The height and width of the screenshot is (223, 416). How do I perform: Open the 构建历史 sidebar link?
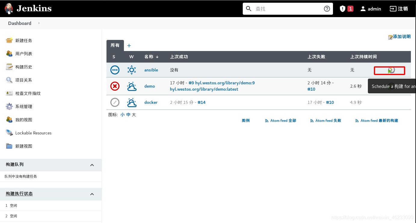tap(24, 67)
